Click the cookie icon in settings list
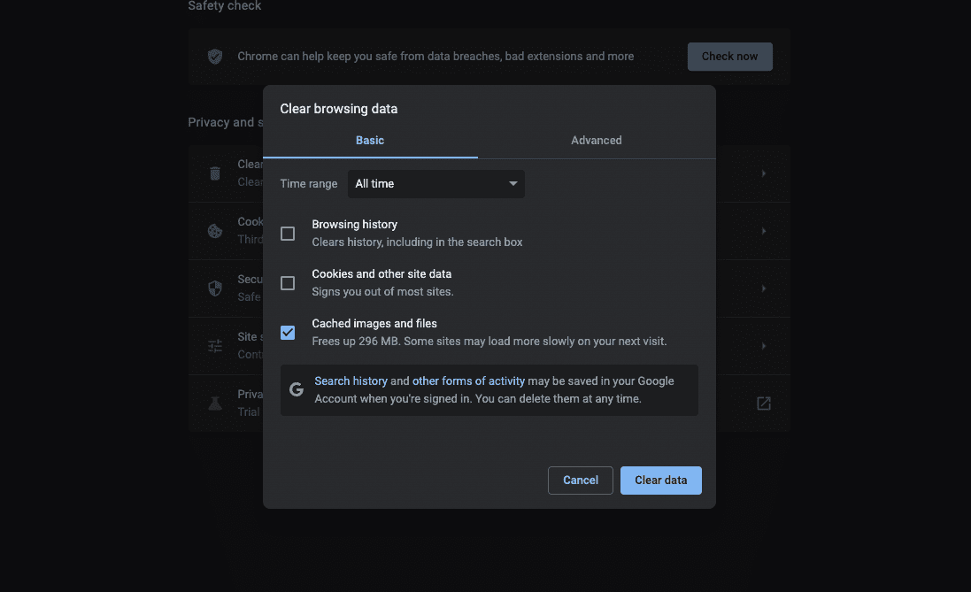The height and width of the screenshot is (592, 971). 215,231
